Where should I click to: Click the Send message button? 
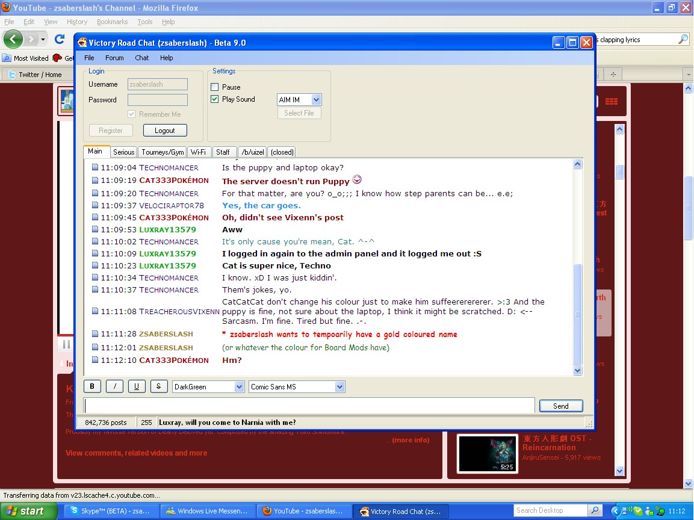(560, 406)
